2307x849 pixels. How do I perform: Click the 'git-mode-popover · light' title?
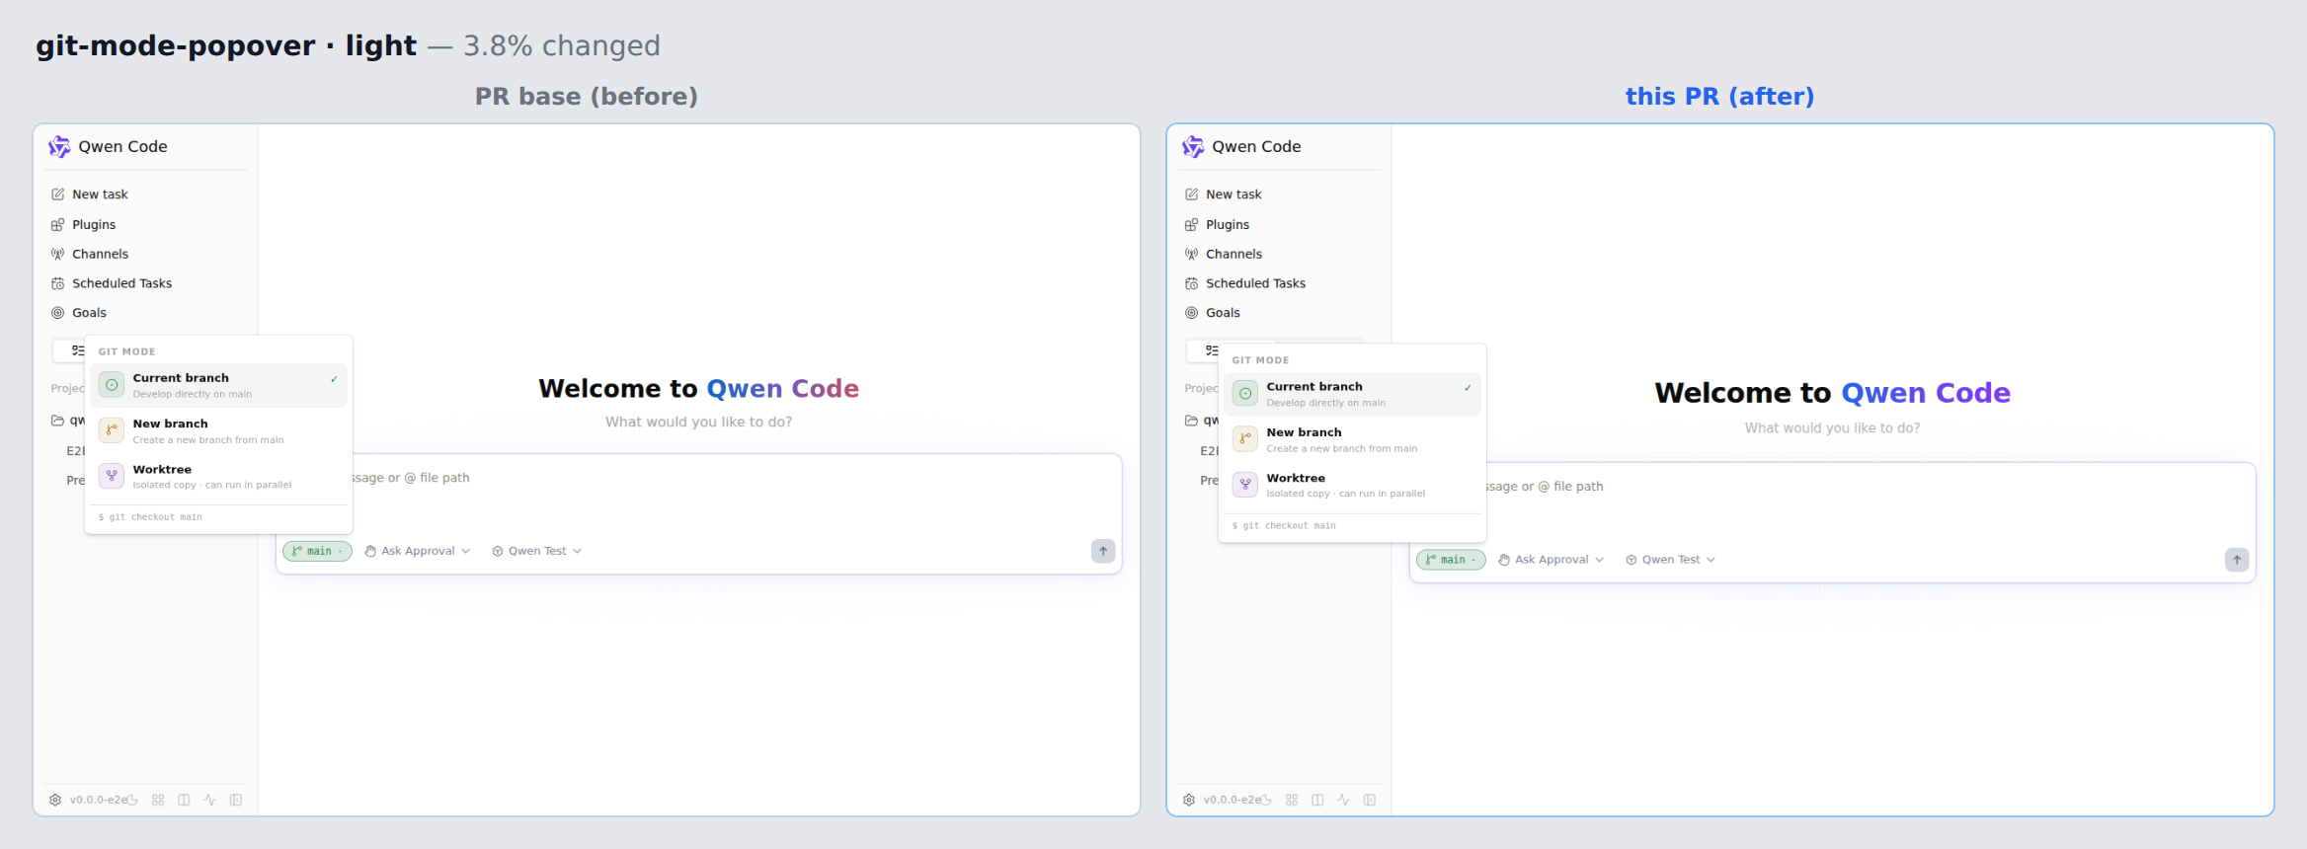pyautogui.click(x=226, y=45)
